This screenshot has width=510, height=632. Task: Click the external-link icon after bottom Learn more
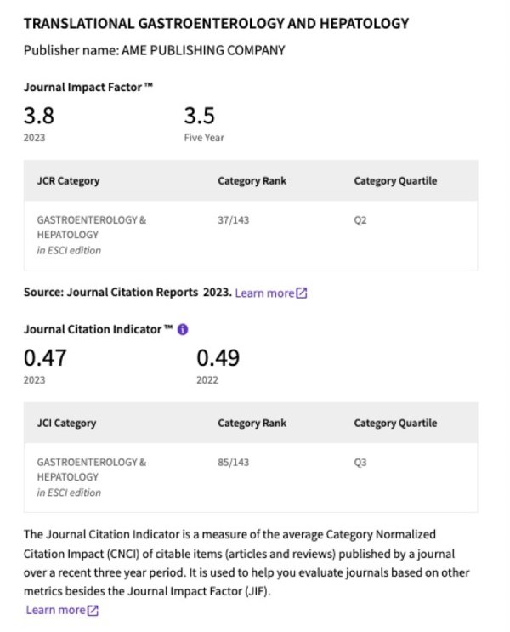(93, 610)
